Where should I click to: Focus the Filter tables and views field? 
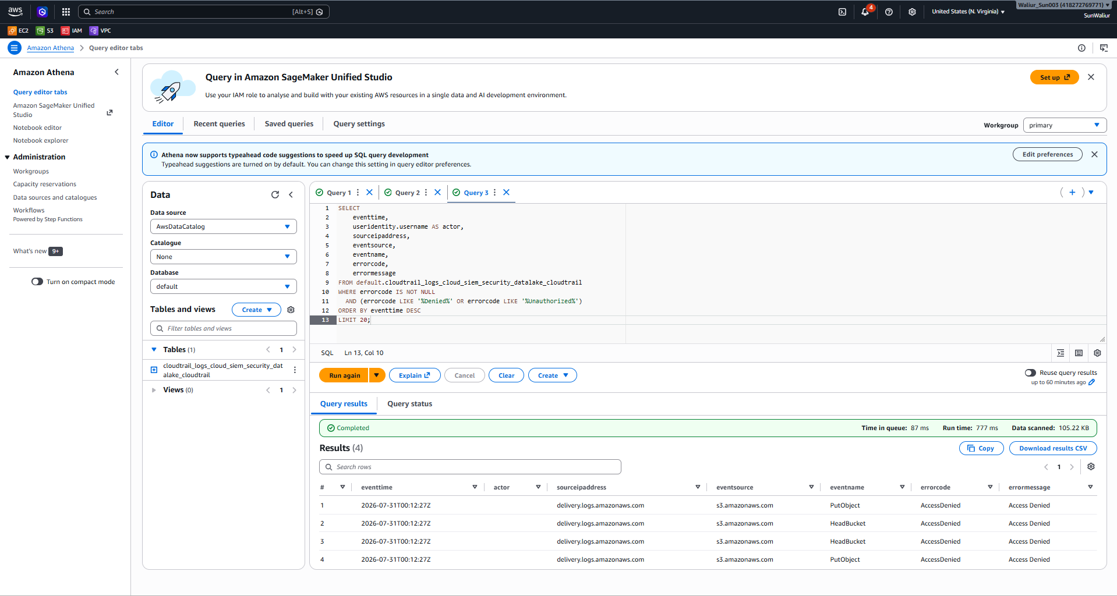pos(224,328)
